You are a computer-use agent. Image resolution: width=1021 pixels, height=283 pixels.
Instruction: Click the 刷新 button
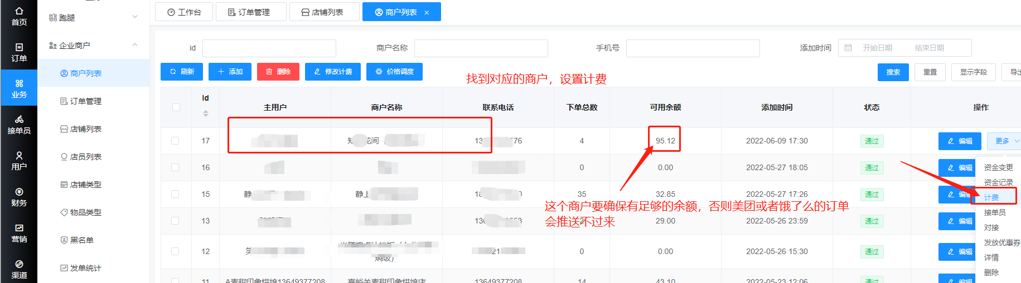(182, 72)
